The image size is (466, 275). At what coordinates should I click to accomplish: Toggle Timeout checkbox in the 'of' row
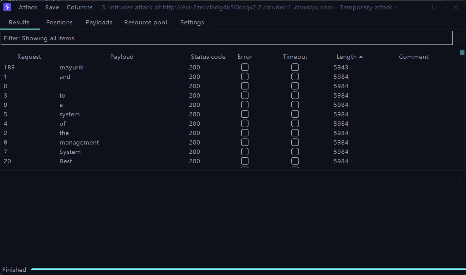click(295, 124)
